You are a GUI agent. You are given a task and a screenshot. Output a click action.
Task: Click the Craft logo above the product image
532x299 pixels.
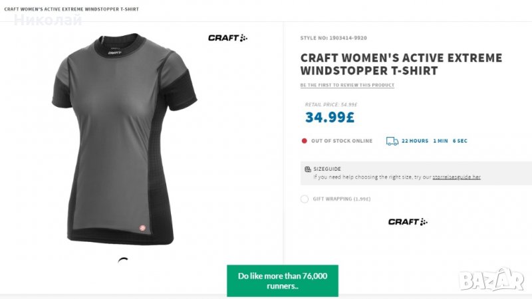227,38
